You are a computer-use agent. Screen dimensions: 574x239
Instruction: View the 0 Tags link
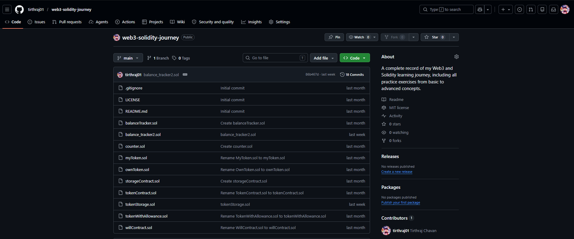[181, 58]
